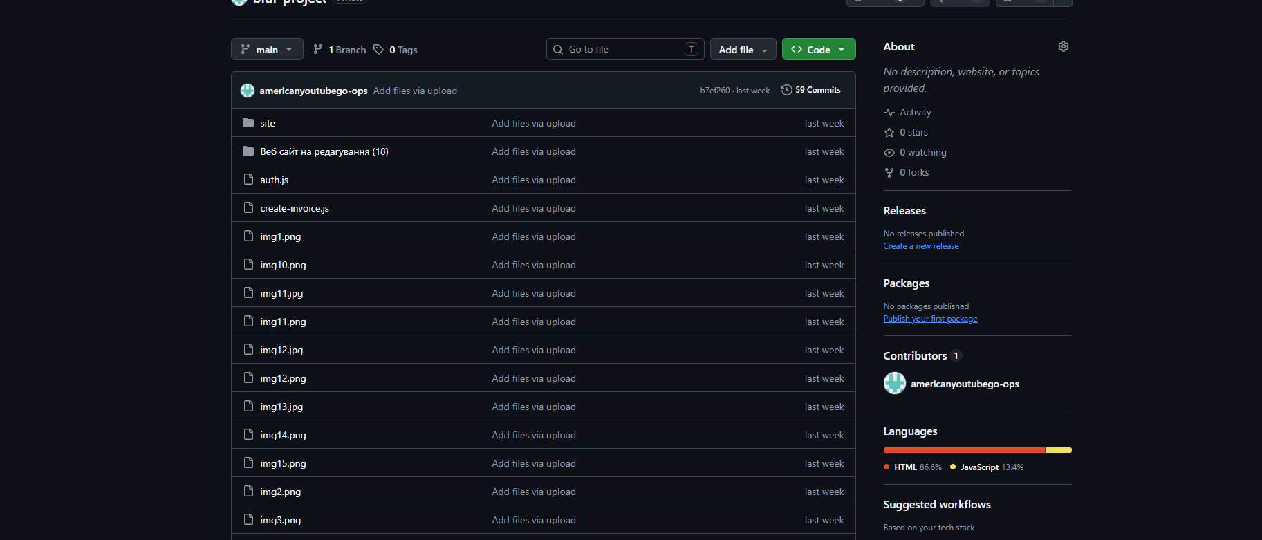
Task: Open americanyoutubego-ops profile from the commit row
Action: click(313, 91)
